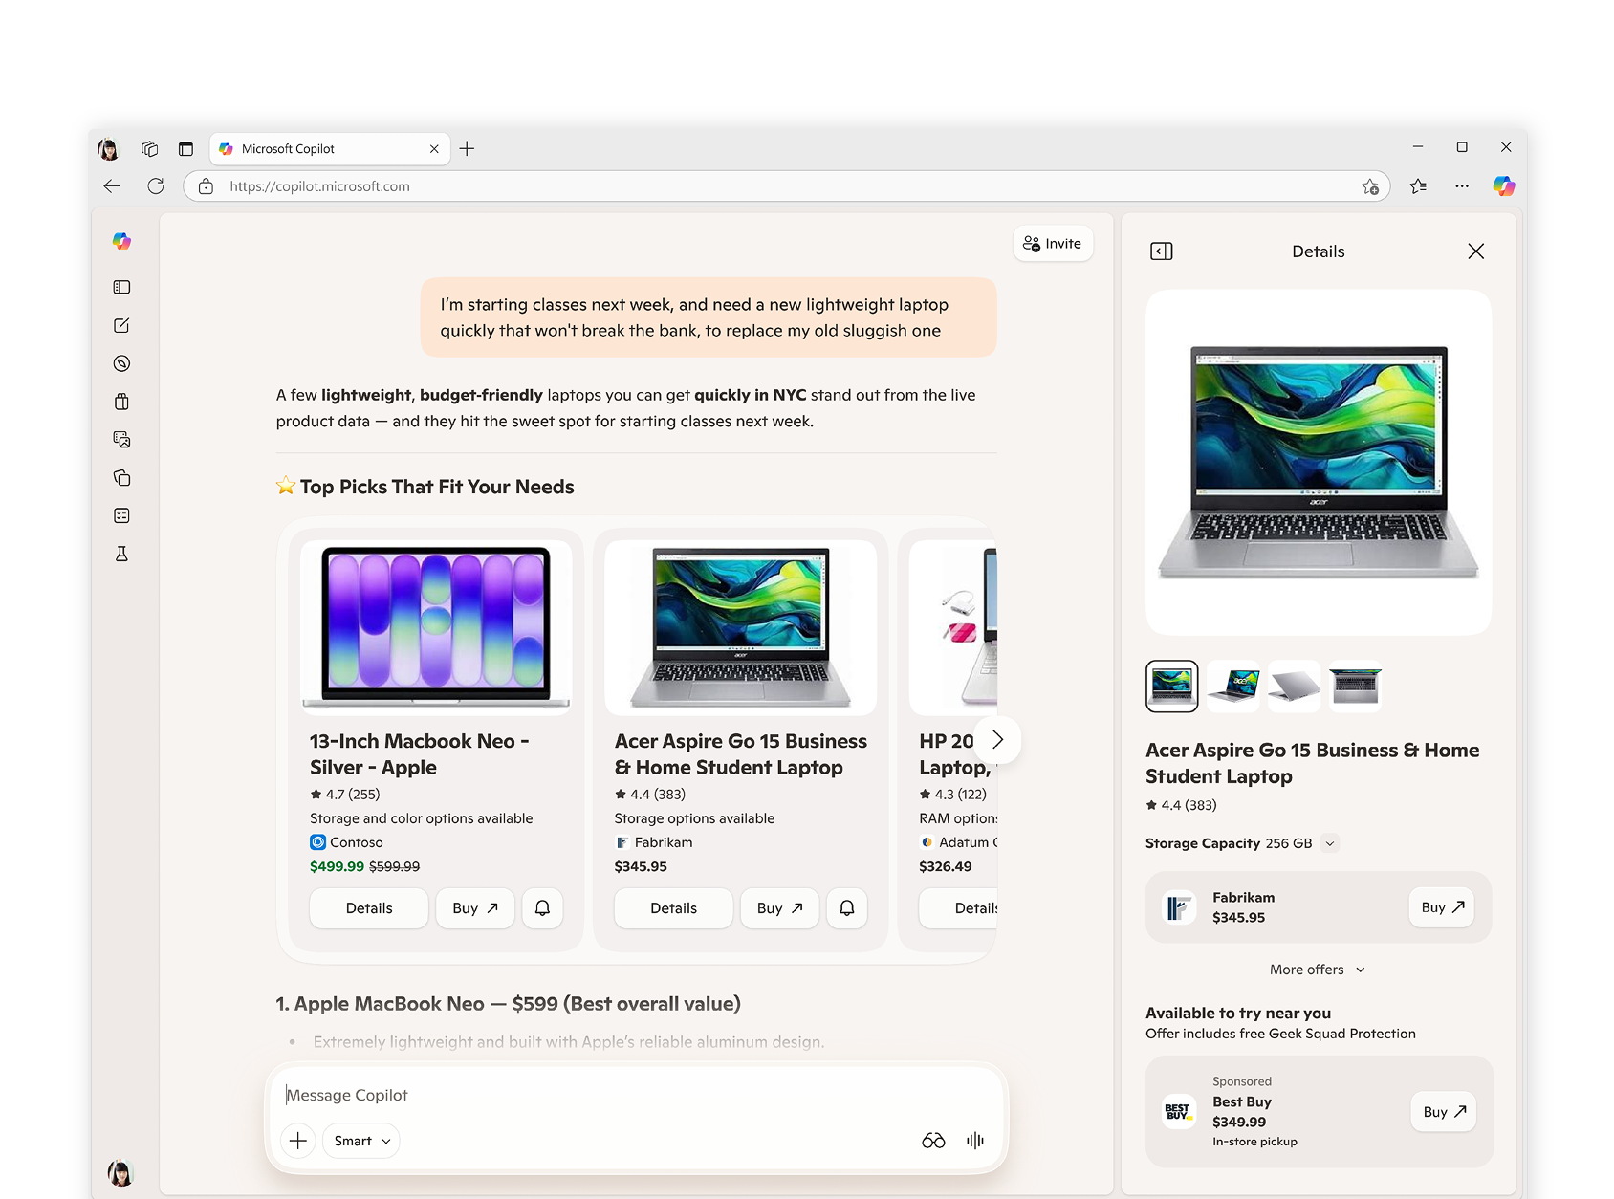Screen dimensions: 1614x1199
Task: Start a new chat with the compose icon
Action: [x=121, y=325]
